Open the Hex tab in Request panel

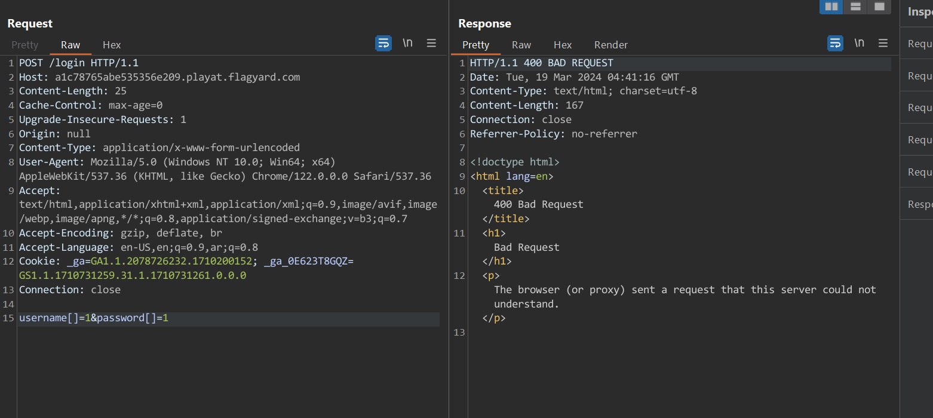click(x=112, y=45)
